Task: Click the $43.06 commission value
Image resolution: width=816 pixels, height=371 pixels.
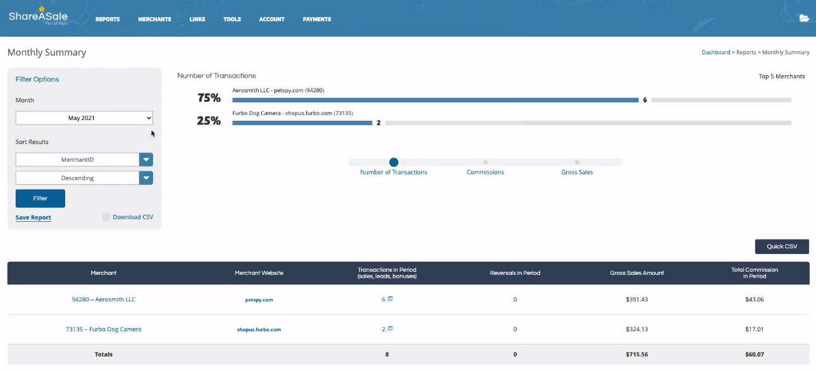Action: point(755,300)
